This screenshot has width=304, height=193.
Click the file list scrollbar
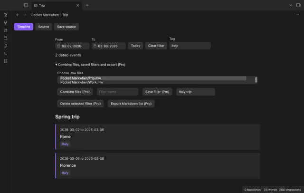256,80
